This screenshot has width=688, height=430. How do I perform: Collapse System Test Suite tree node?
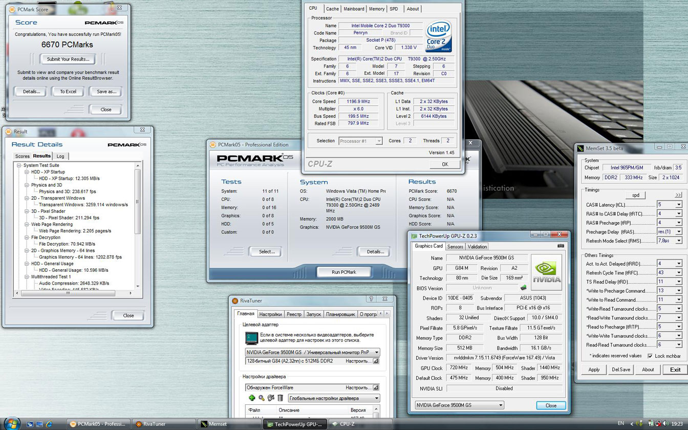(19, 165)
